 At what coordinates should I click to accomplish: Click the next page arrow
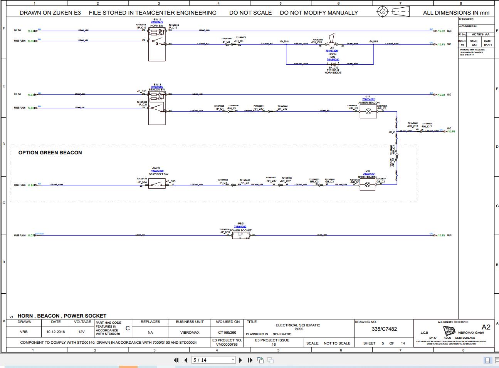coord(240,360)
